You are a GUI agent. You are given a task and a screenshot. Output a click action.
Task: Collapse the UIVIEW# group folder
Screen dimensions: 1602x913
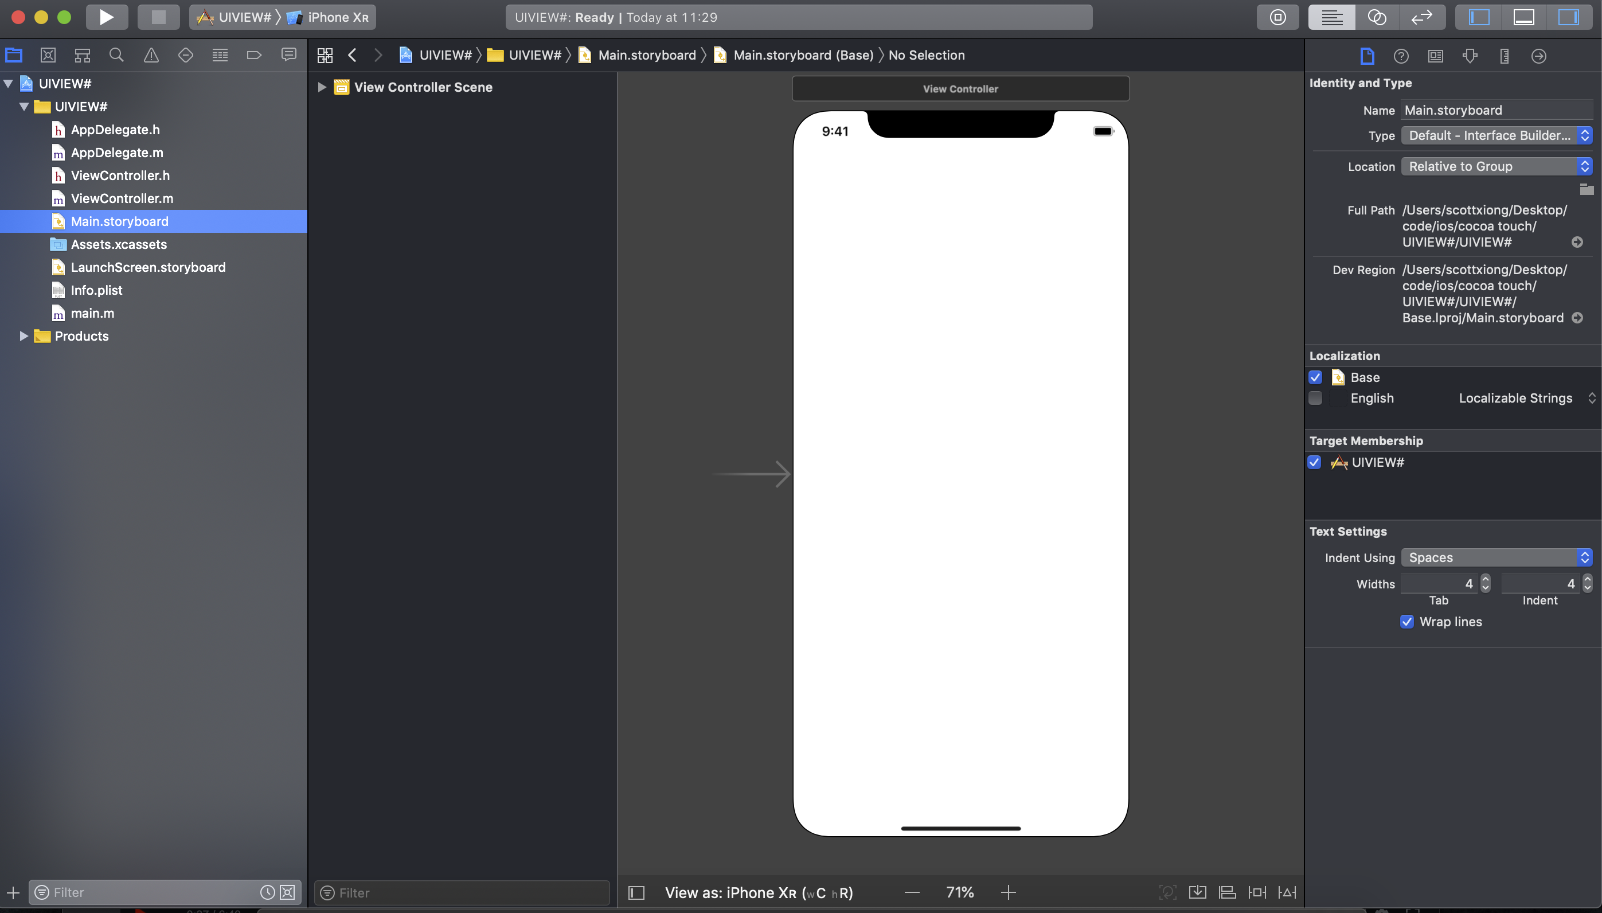[x=24, y=107]
